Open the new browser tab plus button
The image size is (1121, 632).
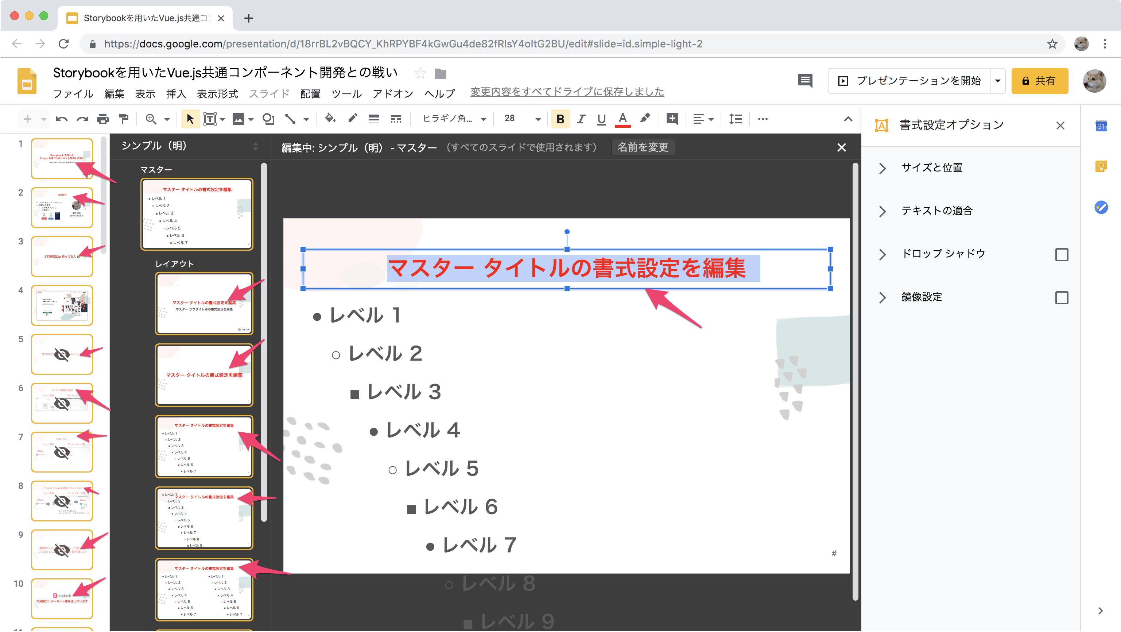tap(248, 18)
